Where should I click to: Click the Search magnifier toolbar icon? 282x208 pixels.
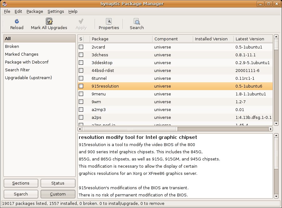tap(137, 21)
